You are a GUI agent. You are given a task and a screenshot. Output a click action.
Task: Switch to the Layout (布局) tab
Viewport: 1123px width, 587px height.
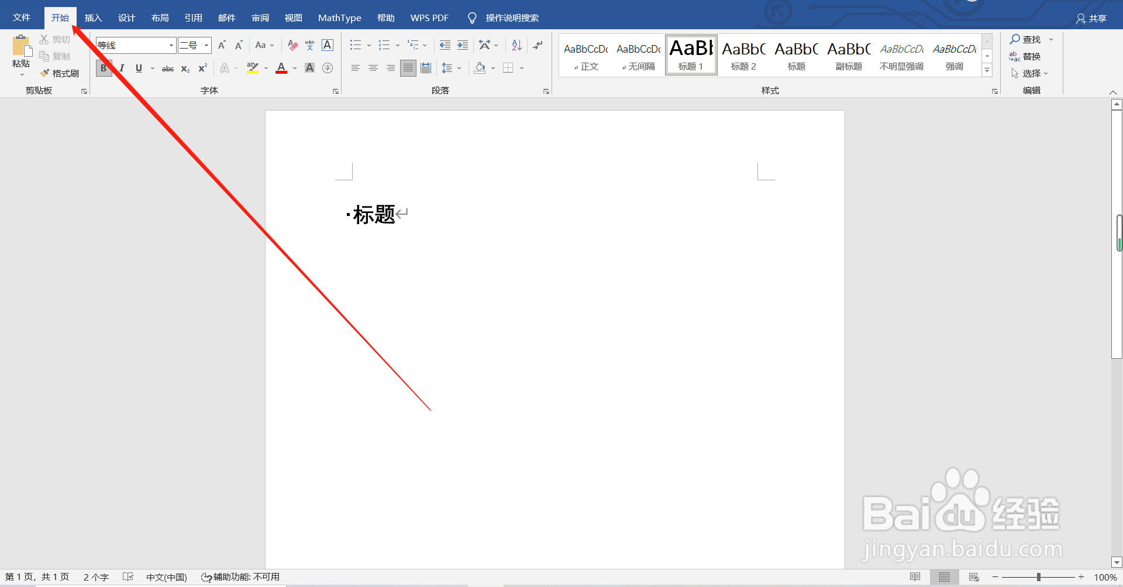(160, 18)
